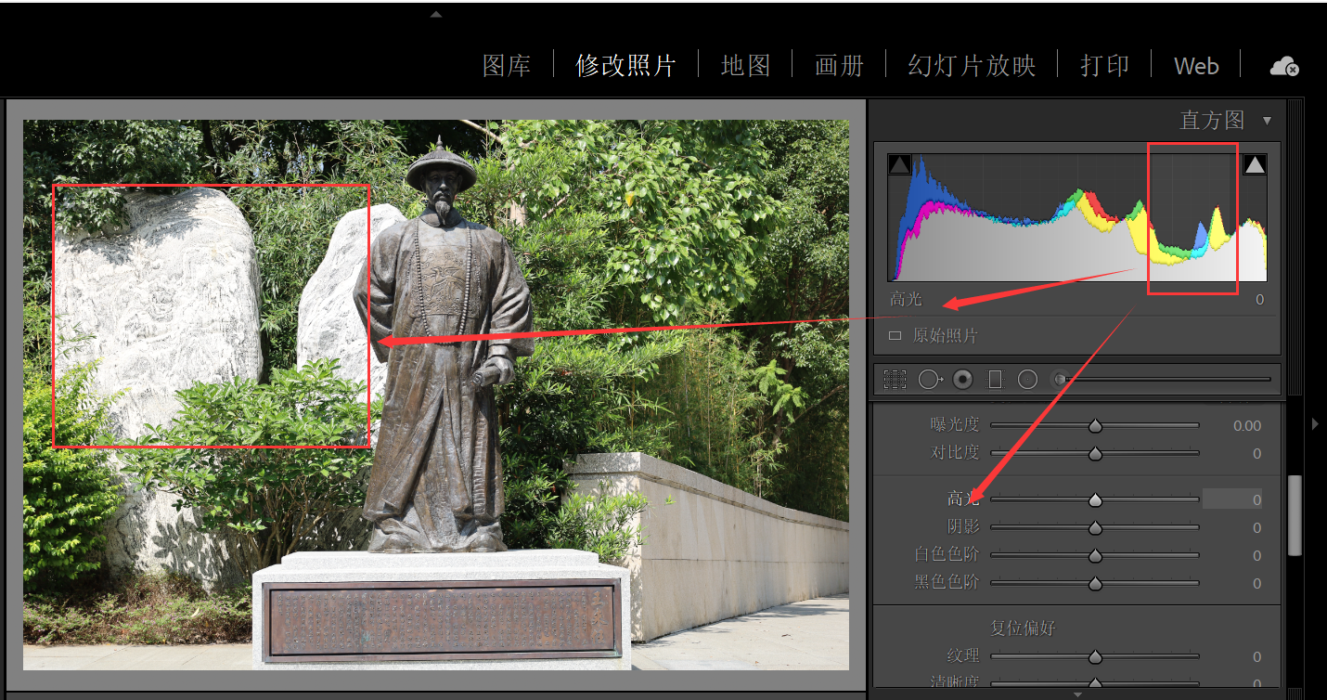This screenshot has width=1327, height=700.
Task: Select the Spot Removal tool
Action: (931, 379)
